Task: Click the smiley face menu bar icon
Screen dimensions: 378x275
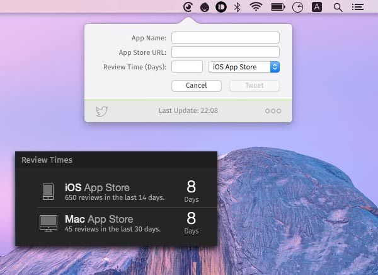Action: pos(205,7)
